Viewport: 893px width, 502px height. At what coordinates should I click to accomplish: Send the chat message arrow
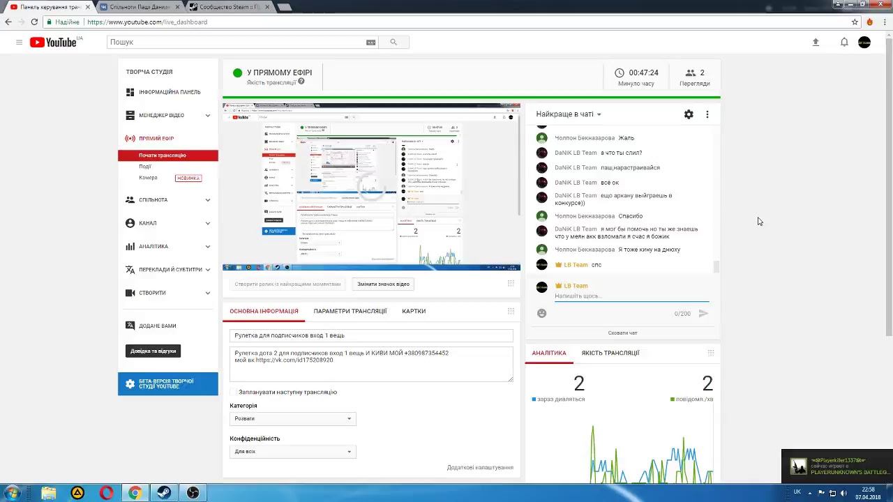(x=703, y=314)
